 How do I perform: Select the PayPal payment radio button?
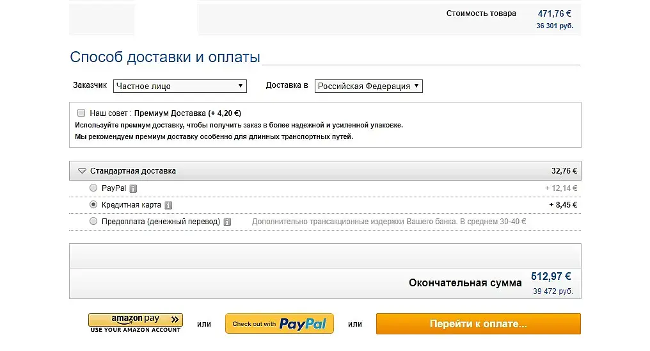[x=93, y=188]
